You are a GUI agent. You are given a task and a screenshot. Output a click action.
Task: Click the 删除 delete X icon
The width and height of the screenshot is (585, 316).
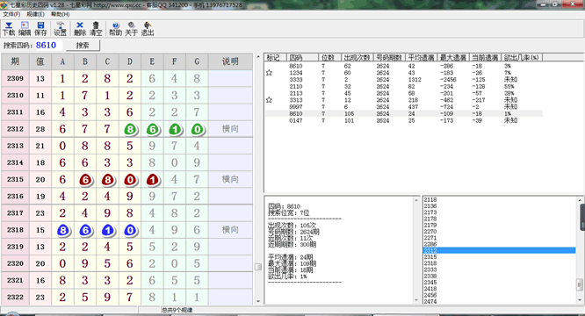pos(80,29)
